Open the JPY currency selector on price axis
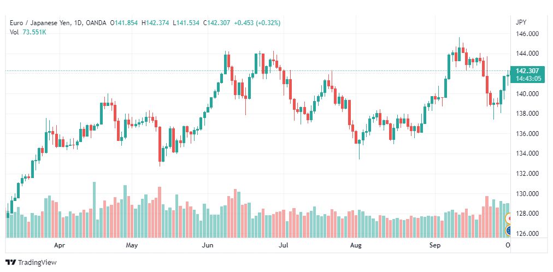 point(521,22)
